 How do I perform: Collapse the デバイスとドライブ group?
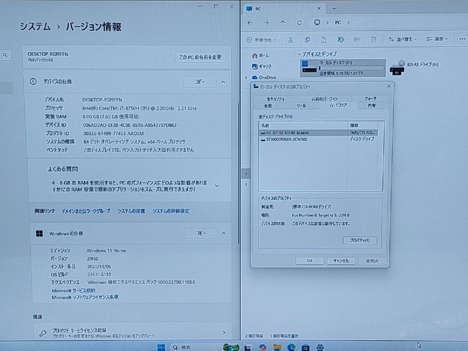298,54
